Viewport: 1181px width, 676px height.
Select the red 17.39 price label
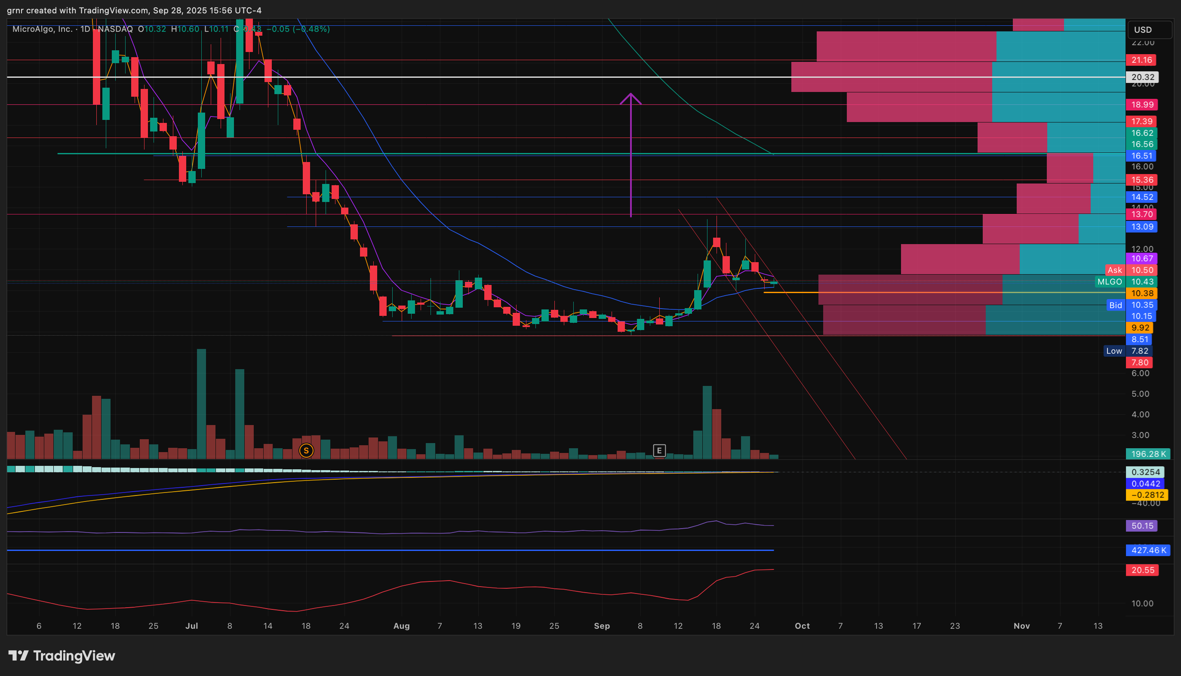tap(1141, 121)
